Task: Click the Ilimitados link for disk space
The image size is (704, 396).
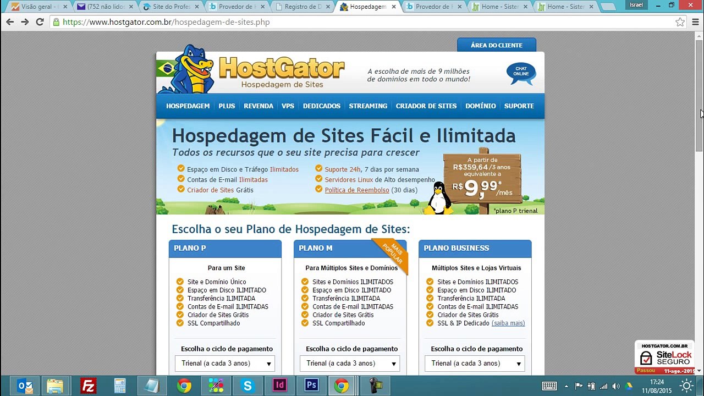Action: (284, 169)
